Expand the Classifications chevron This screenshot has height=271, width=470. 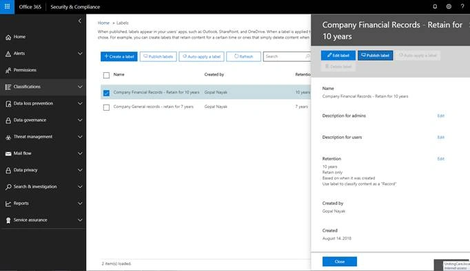pos(80,87)
